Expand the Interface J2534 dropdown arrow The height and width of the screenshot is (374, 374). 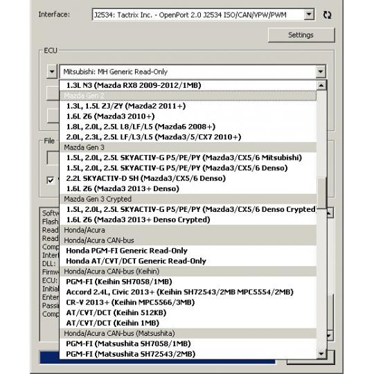309,15
